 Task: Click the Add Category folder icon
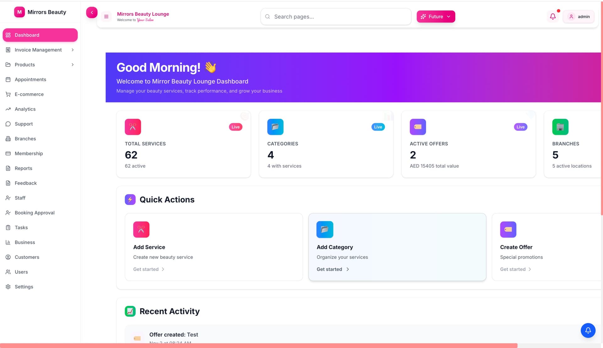click(325, 230)
